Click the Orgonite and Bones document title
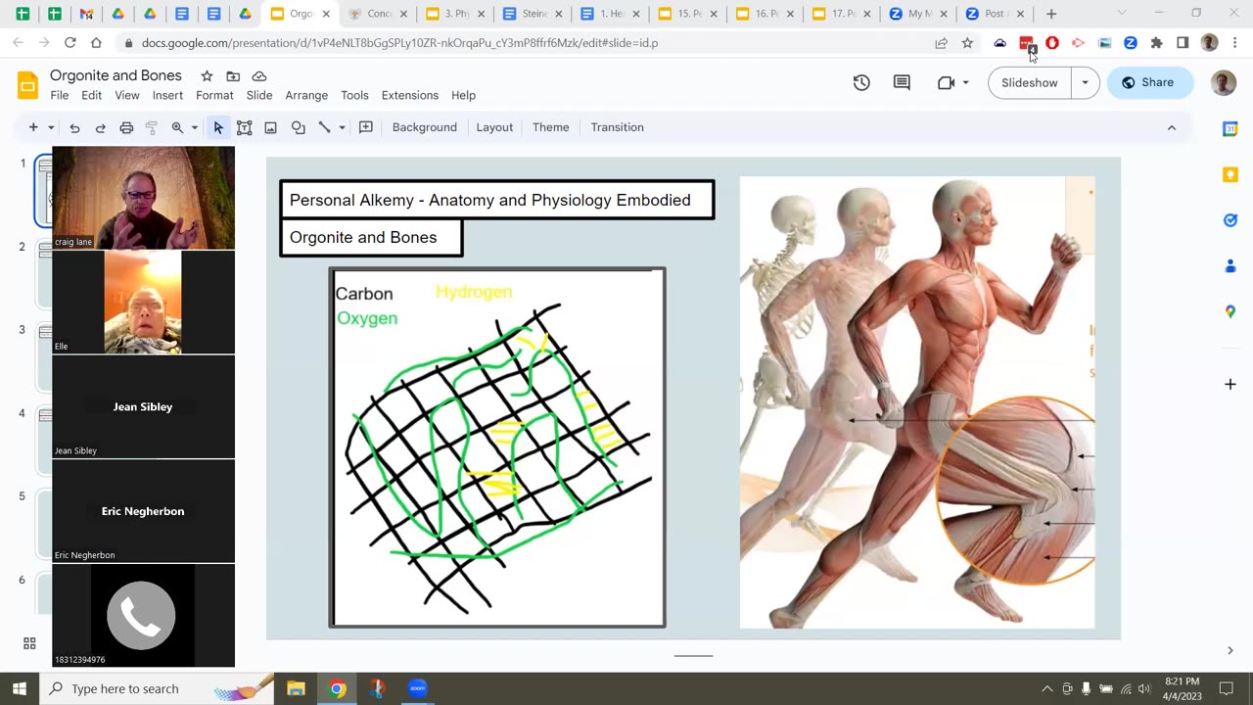The image size is (1253, 705). click(116, 75)
